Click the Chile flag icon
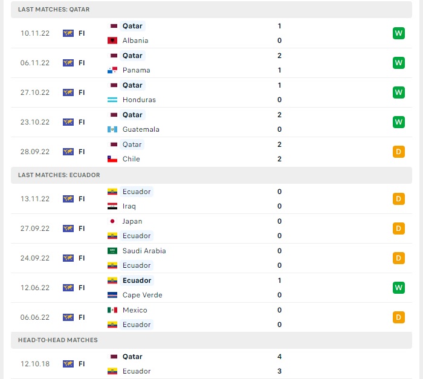This screenshot has width=423, height=379. pos(112,159)
